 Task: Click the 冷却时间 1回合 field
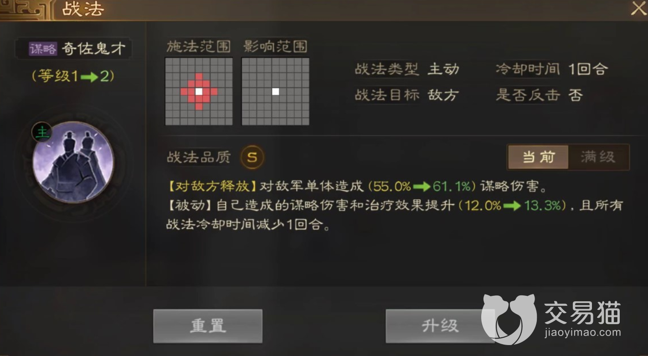point(552,69)
